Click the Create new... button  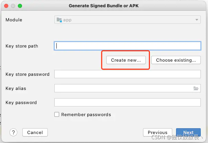pyautogui.click(x=126, y=60)
